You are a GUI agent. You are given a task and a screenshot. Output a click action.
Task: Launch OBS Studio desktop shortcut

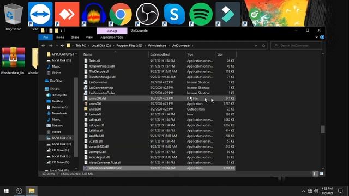[147, 14]
